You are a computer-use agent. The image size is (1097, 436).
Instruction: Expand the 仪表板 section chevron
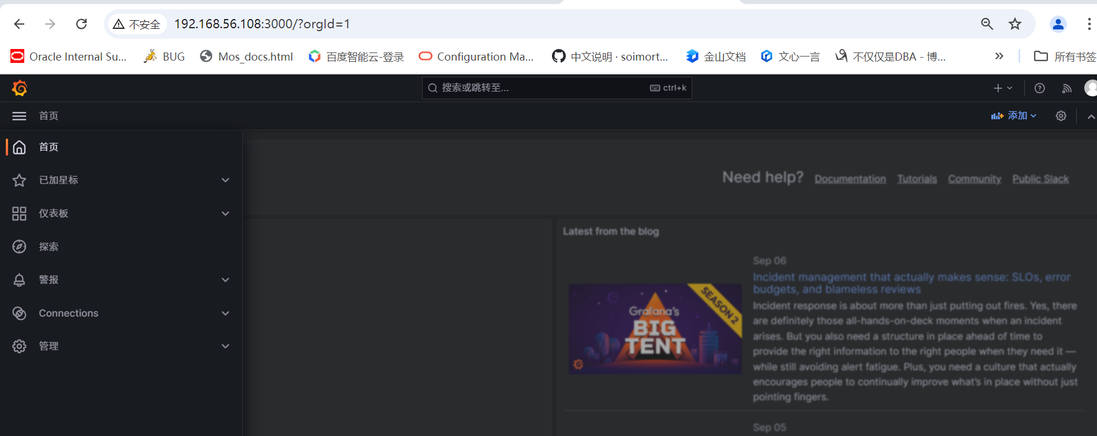pyautogui.click(x=225, y=213)
